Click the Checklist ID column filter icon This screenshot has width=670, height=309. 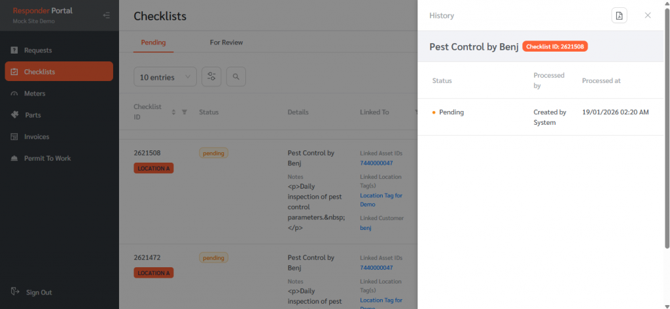tap(185, 112)
